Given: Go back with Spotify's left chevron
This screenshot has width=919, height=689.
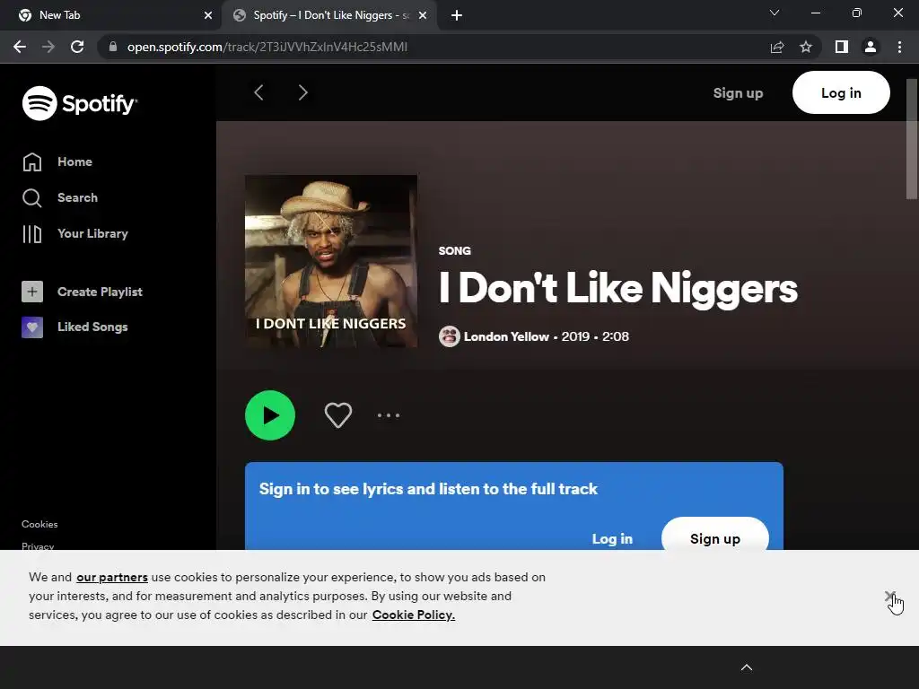Looking at the screenshot, I should pyautogui.click(x=258, y=92).
